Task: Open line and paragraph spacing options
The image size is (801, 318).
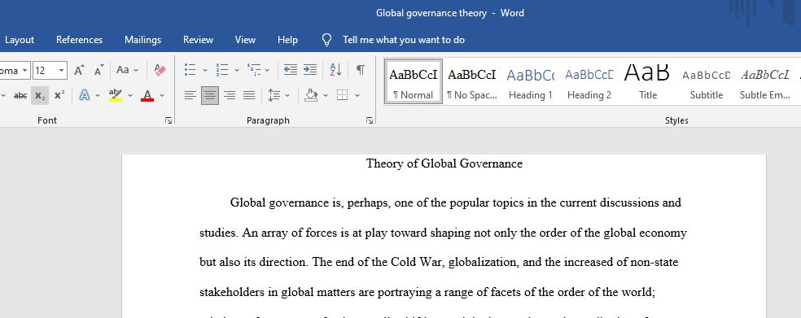Action: [x=274, y=95]
